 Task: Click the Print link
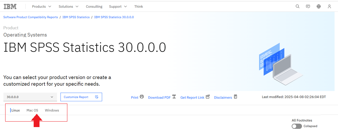tap(134, 97)
